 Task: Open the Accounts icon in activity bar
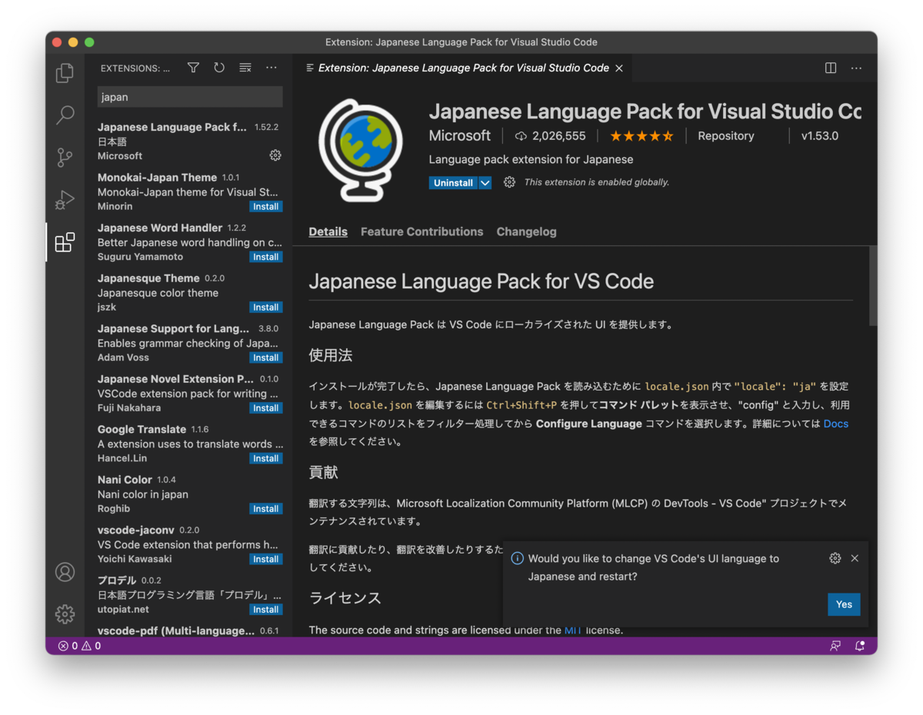coord(65,572)
